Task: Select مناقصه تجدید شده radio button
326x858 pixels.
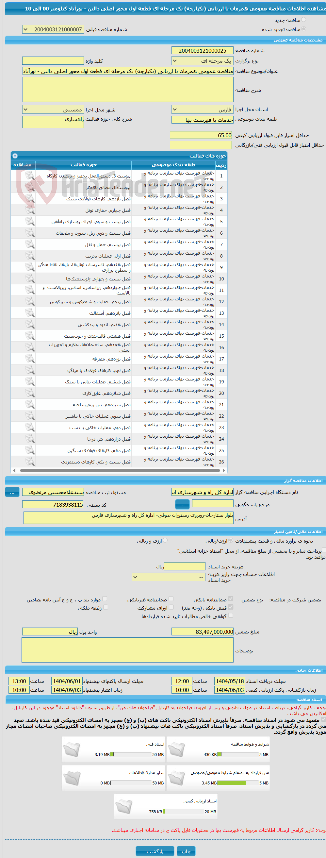Action: tap(303, 29)
